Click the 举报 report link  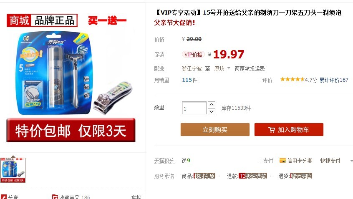(136, 197)
